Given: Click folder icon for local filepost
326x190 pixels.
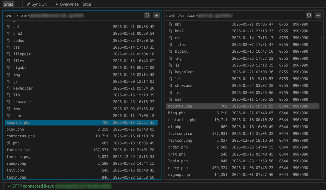Looking at the screenshot, I should [9, 54].
